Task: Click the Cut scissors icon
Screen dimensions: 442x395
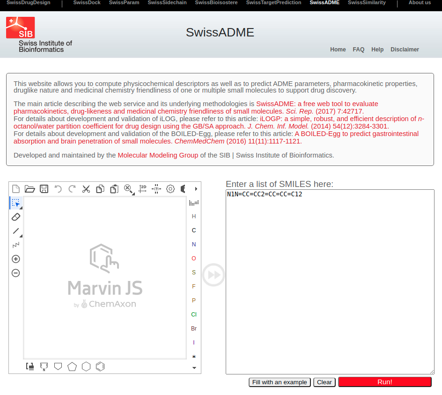Action: click(86, 189)
